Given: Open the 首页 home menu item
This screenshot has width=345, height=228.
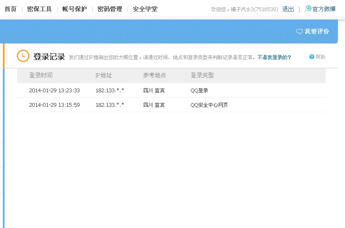Looking at the screenshot, I should [x=10, y=9].
